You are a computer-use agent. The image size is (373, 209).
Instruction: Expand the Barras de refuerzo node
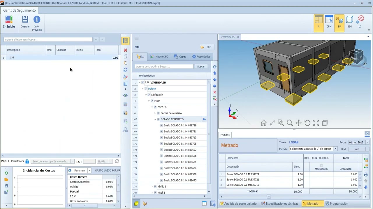155,113
